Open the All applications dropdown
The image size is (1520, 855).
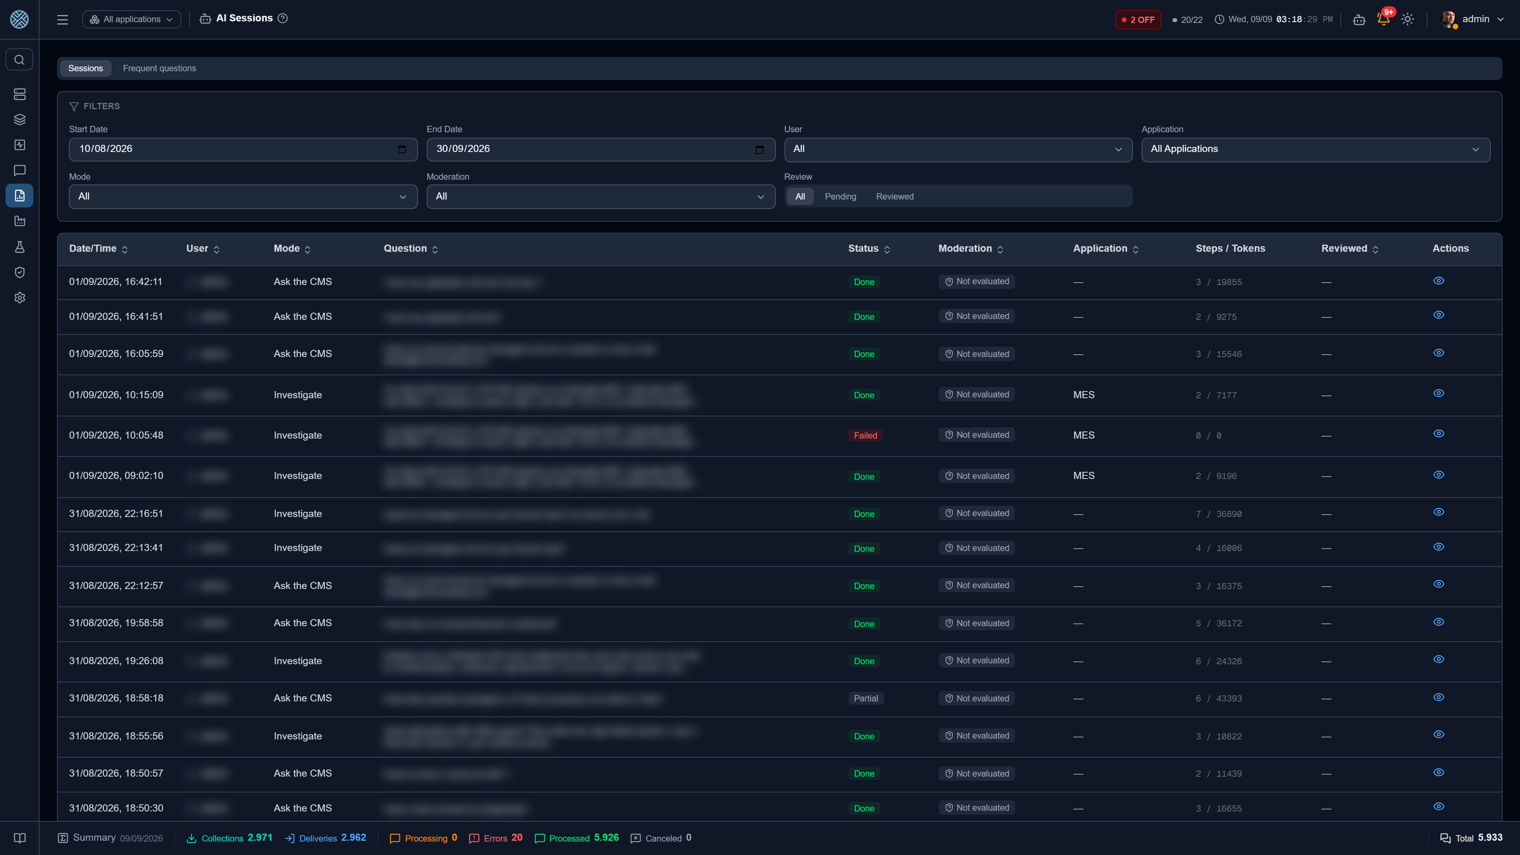(131, 19)
